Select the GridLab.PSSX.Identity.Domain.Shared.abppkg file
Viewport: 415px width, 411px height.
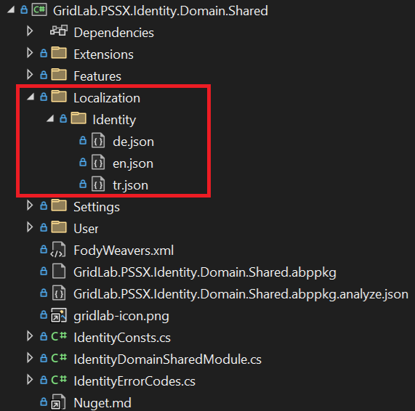click(x=205, y=272)
